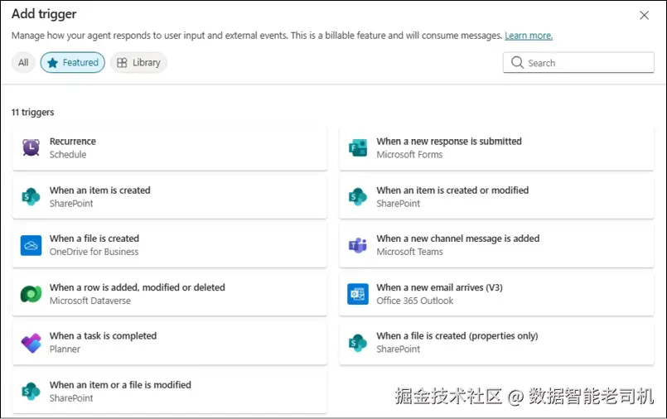Click the 'OneDrive for Business' subtitle

[94, 252]
